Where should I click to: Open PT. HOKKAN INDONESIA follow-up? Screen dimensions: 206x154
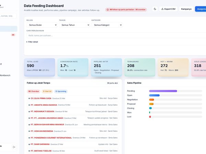coord(73,131)
